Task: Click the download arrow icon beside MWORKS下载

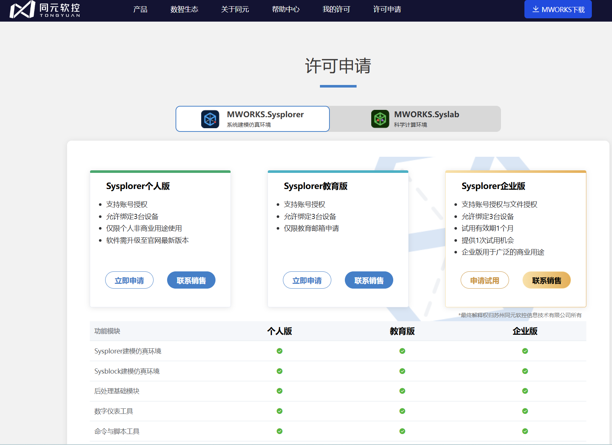Action: pos(535,9)
